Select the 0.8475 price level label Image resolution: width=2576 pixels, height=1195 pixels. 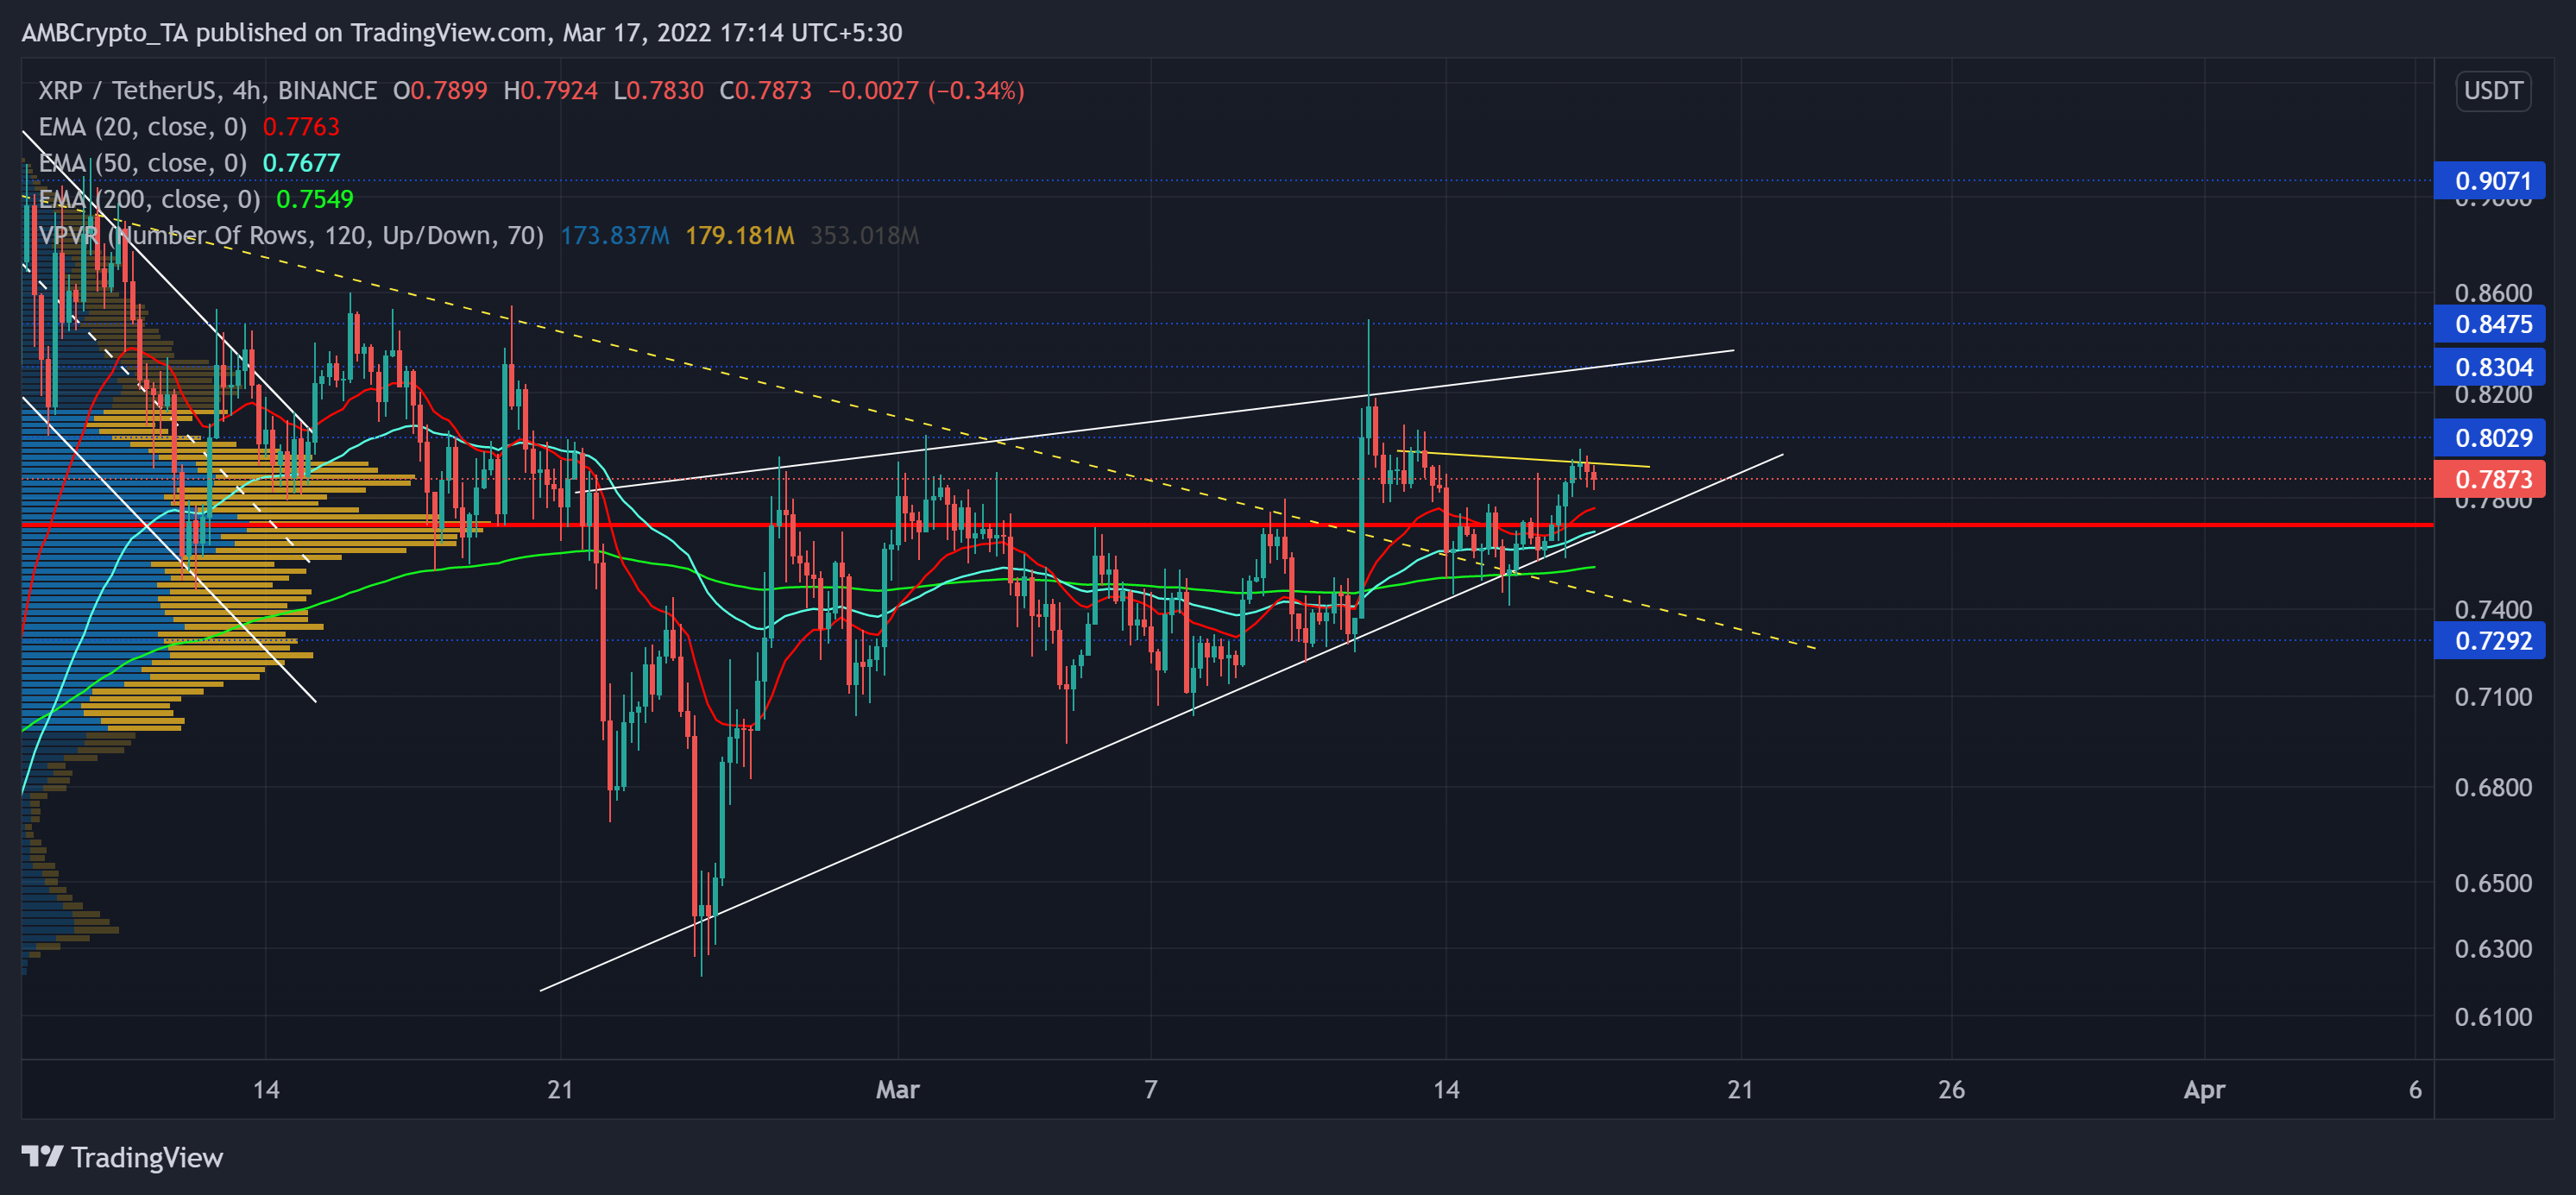pyautogui.click(x=2490, y=324)
